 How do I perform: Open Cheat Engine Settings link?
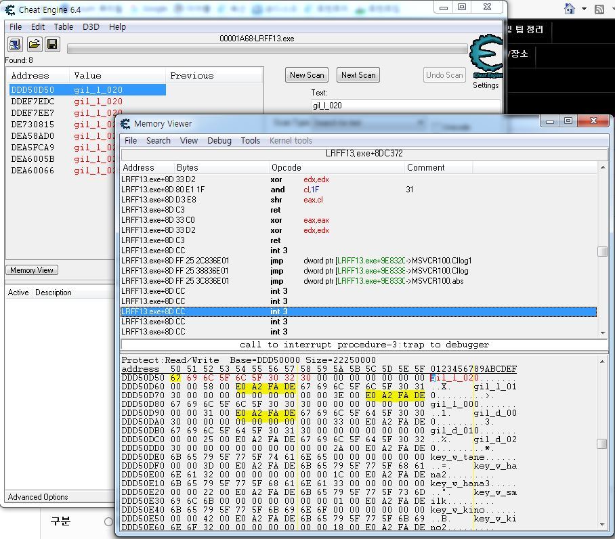(x=486, y=85)
